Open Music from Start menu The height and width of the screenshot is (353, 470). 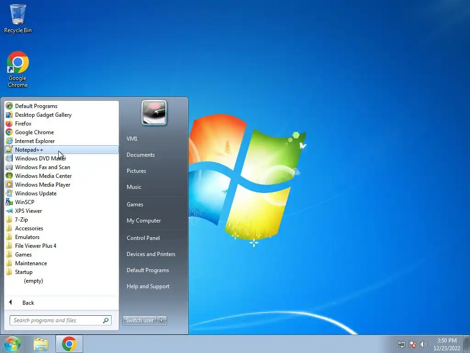(134, 187)
